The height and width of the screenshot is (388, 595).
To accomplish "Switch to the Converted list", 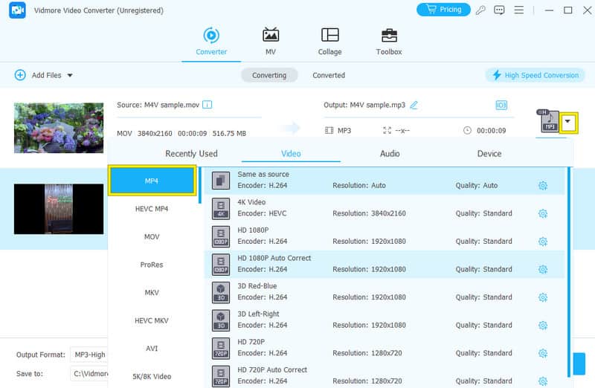I will (x=329, y=75).
